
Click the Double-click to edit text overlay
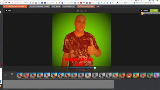[x=79, y=62]
